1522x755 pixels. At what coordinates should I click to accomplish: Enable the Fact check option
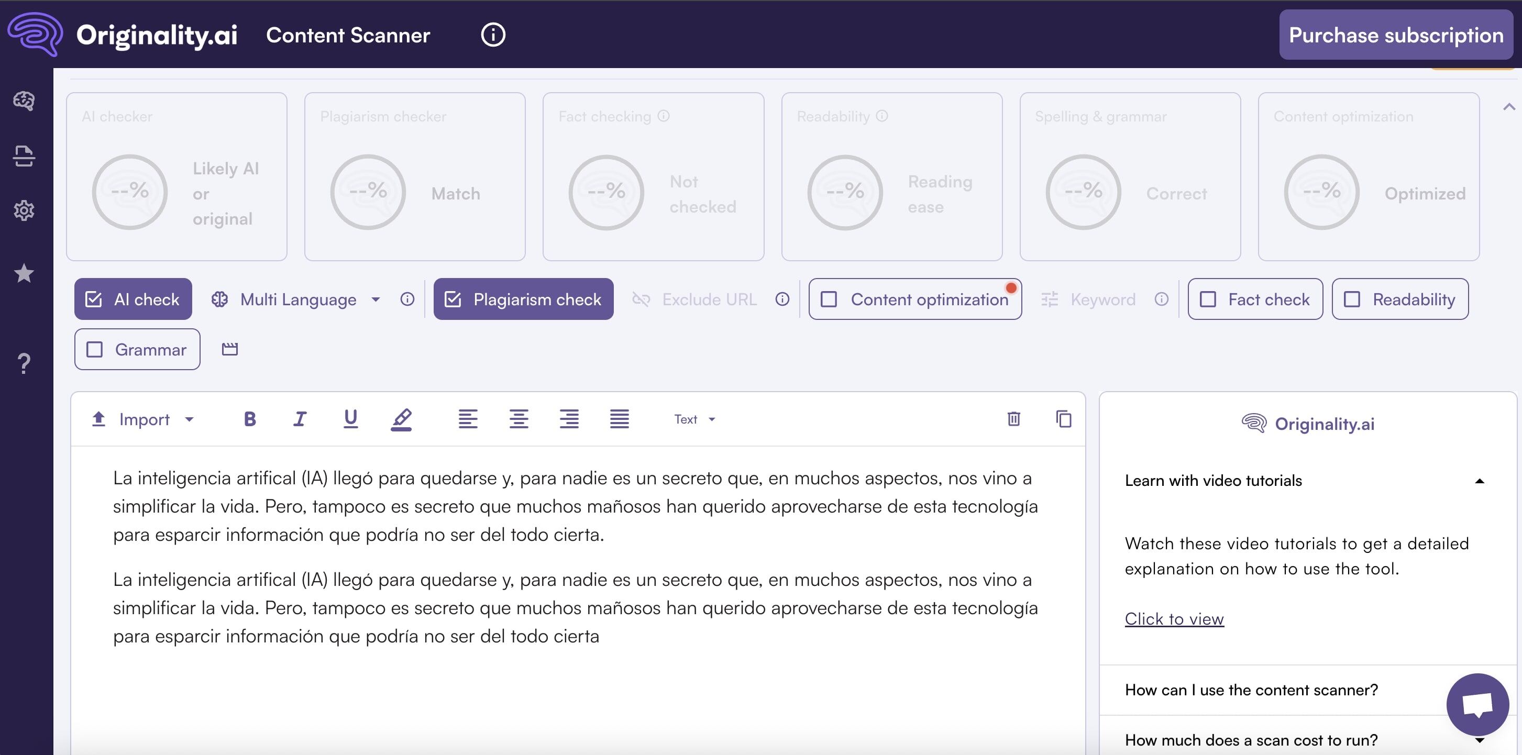[1254, 299]
